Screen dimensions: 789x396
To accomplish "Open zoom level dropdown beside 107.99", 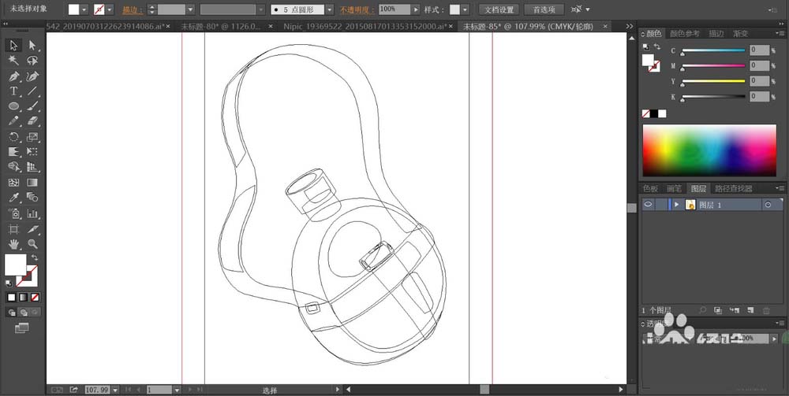I will click(116, 390).
